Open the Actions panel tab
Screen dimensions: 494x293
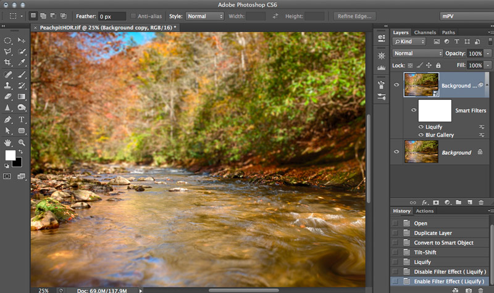[424, 211]
